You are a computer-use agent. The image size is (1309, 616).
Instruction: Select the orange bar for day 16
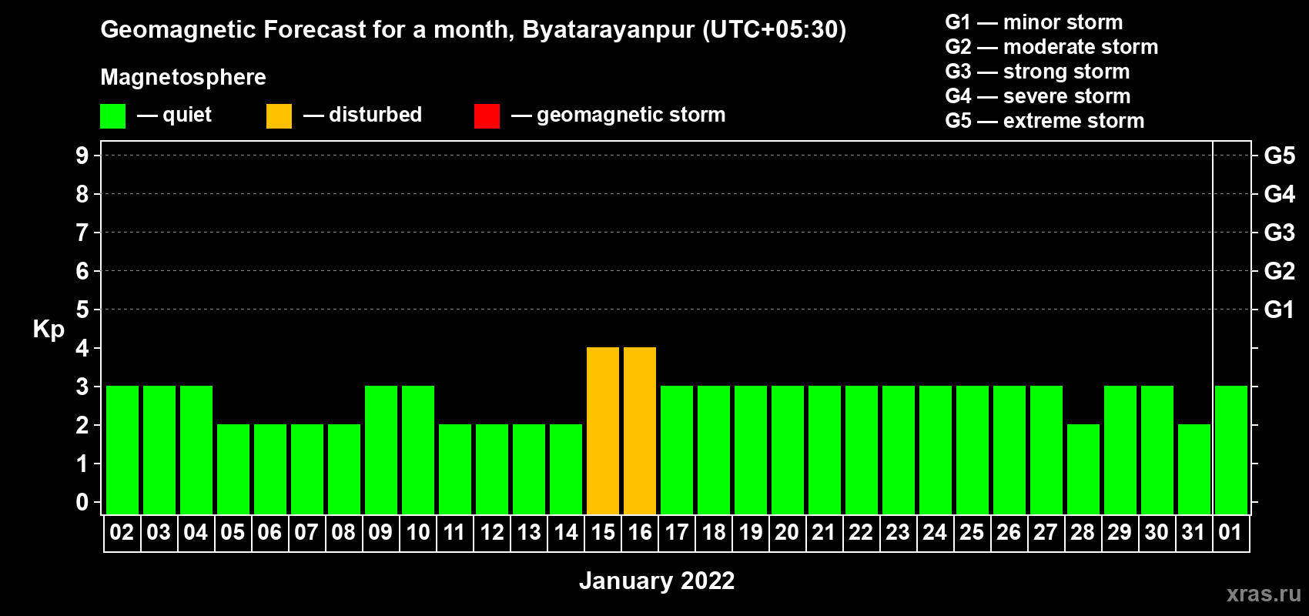click(640, 430)
